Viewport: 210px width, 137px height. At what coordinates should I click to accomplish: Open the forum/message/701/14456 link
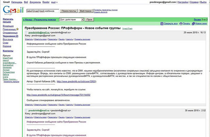pyautogui.click(x=58, y=95)
